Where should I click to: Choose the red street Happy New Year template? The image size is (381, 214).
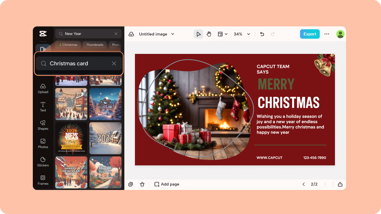[71, 172]
